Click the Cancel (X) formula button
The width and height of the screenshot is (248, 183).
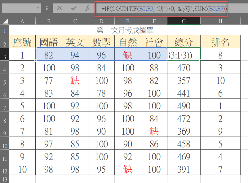(60, 8)
